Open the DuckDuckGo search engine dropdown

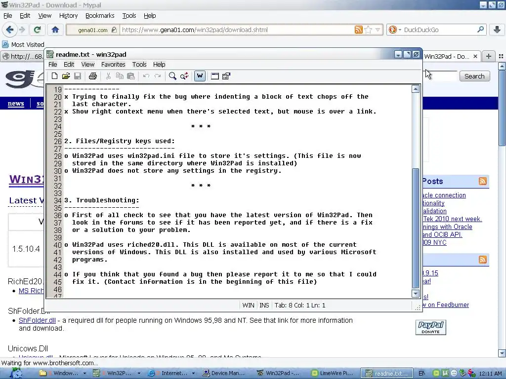click(x=395, y=30)
